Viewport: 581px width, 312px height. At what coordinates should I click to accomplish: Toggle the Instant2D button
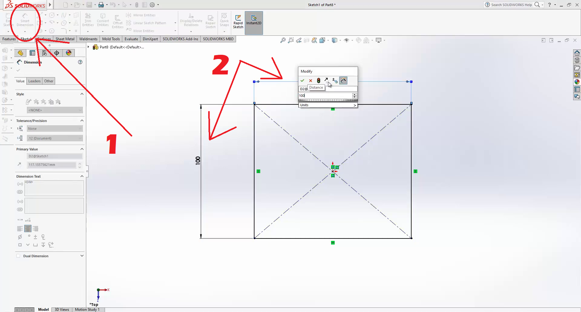(x=254, y=21)
